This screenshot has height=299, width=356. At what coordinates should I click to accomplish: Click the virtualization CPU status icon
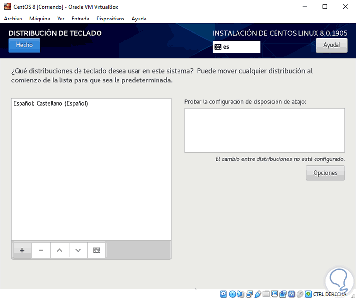291,294
